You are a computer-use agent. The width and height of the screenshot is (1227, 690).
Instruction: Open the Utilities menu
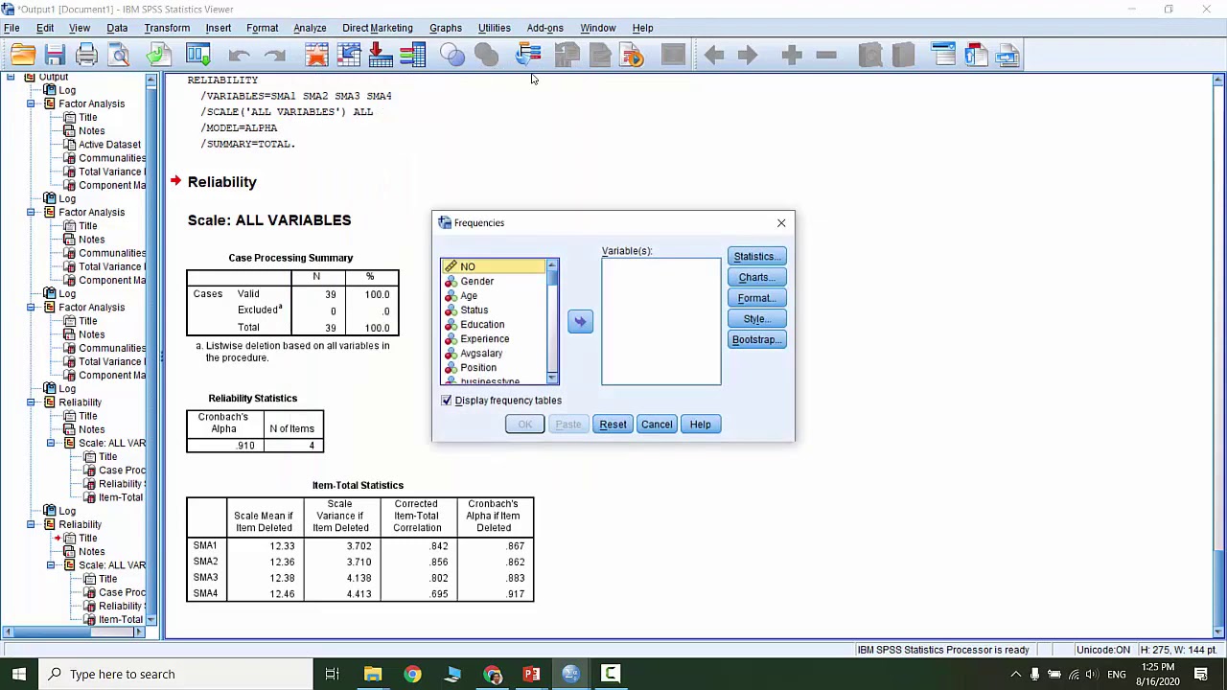[x=495, y=28]
